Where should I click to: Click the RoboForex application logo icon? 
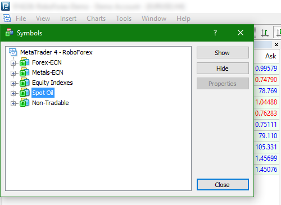point(6,6)
